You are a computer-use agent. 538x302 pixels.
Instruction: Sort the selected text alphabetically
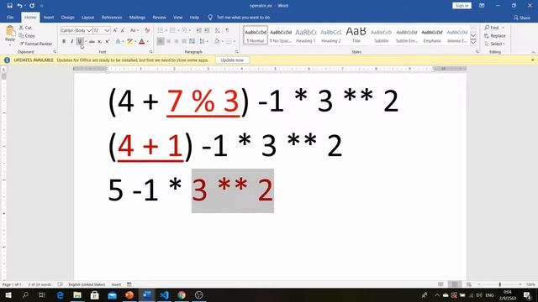(x=218, y=30)
